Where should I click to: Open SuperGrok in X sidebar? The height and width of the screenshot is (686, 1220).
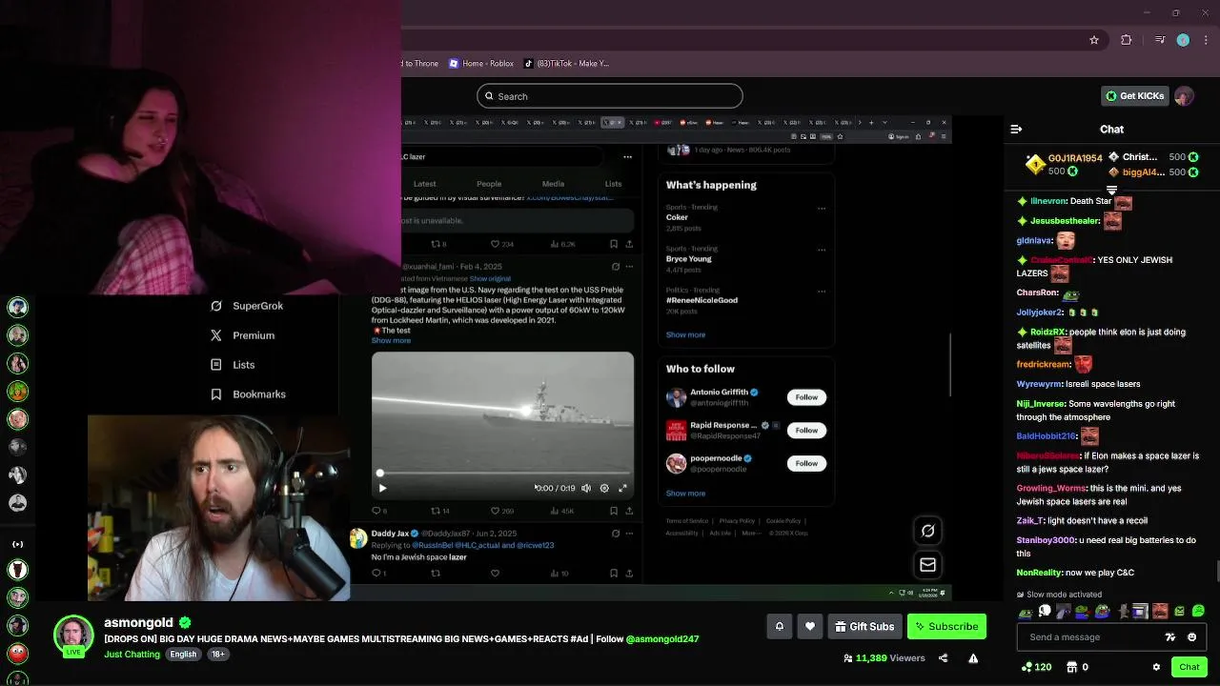[x=247, y=306]
